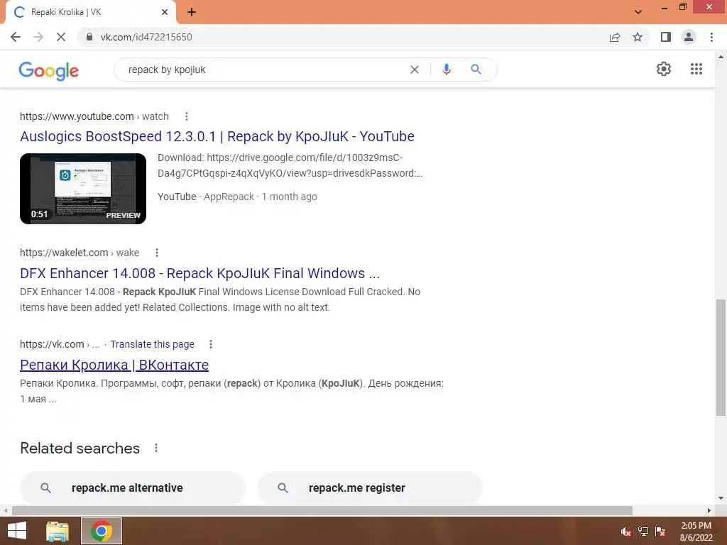Open the Репаки Кролика ВКонтакте link

(x=114, y=365)
